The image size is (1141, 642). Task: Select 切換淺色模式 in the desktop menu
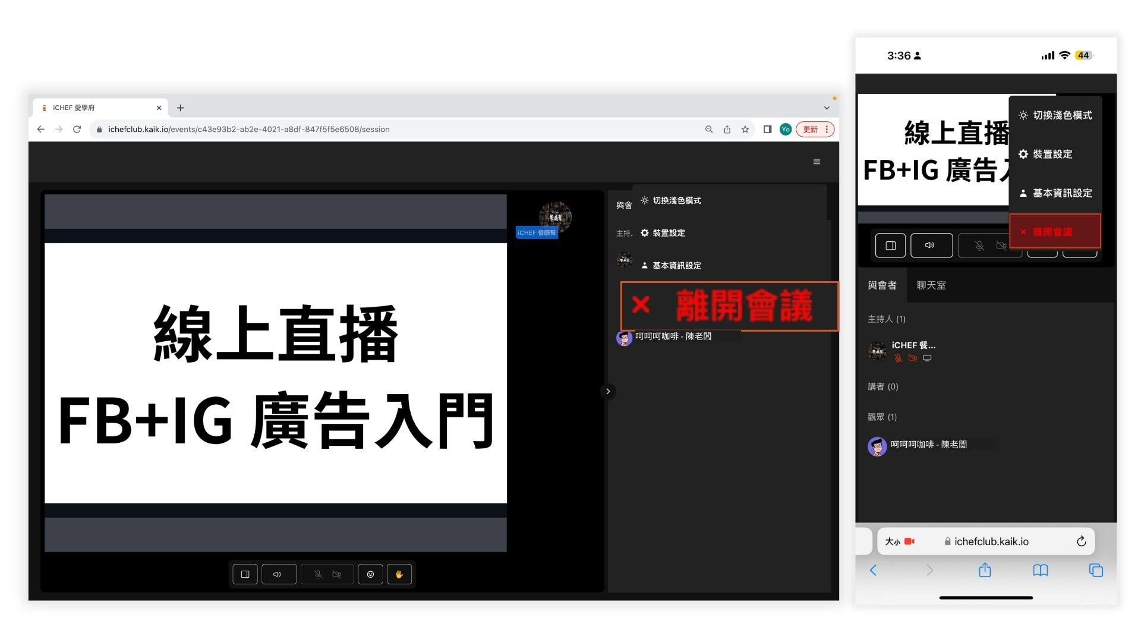(676, 200)
